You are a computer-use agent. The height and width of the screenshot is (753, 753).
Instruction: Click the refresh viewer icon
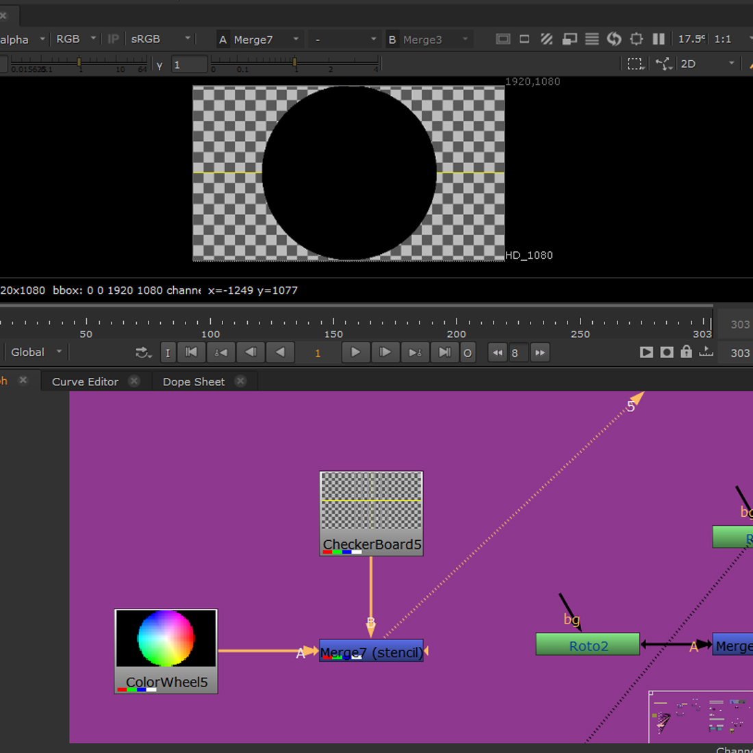[x=614, y=39]
